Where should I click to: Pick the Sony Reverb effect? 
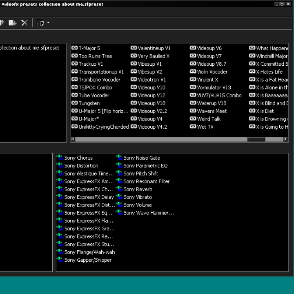(138, 189)
